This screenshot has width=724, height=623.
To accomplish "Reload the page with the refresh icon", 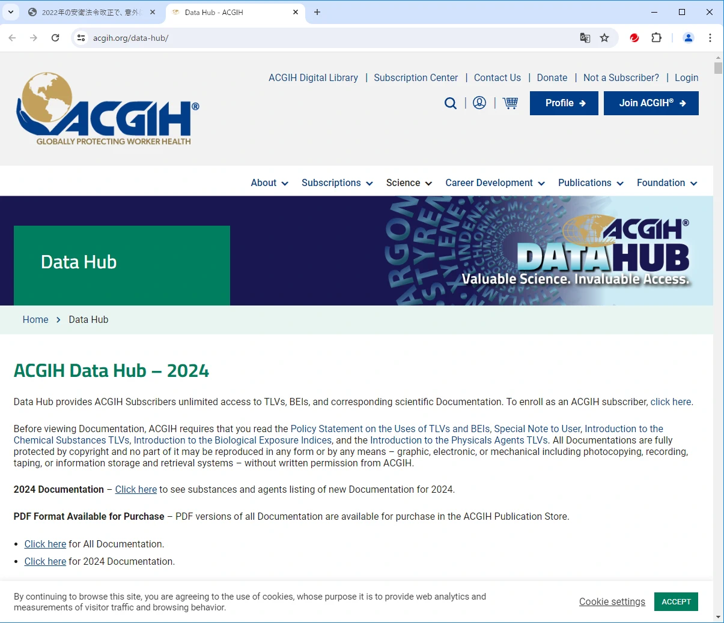I will point(55,38).
